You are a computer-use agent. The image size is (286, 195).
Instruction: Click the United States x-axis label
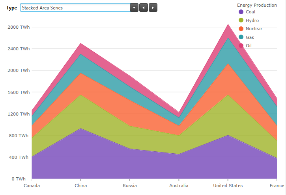[228, 186]
